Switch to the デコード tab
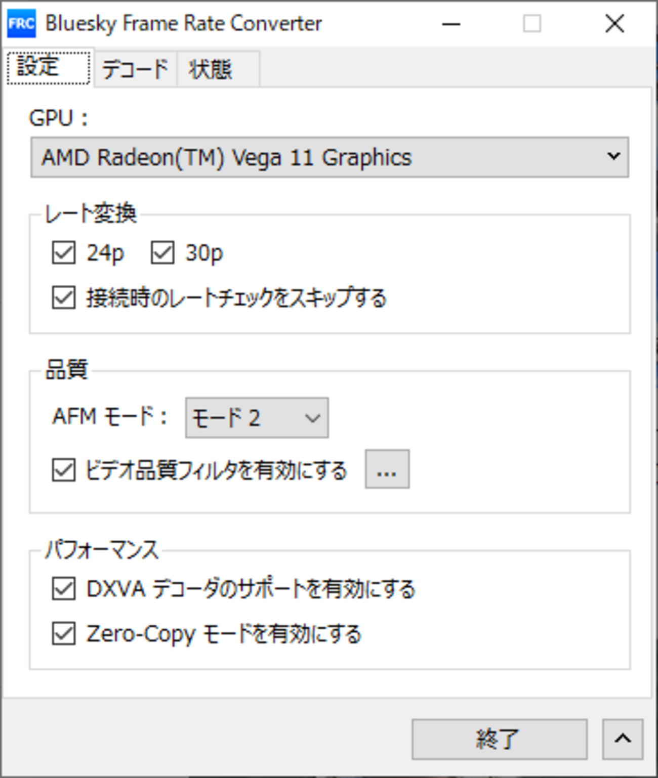658x778 pixels. [x=135, y=69]
